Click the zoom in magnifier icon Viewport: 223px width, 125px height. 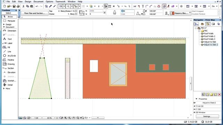pos(66,118)
